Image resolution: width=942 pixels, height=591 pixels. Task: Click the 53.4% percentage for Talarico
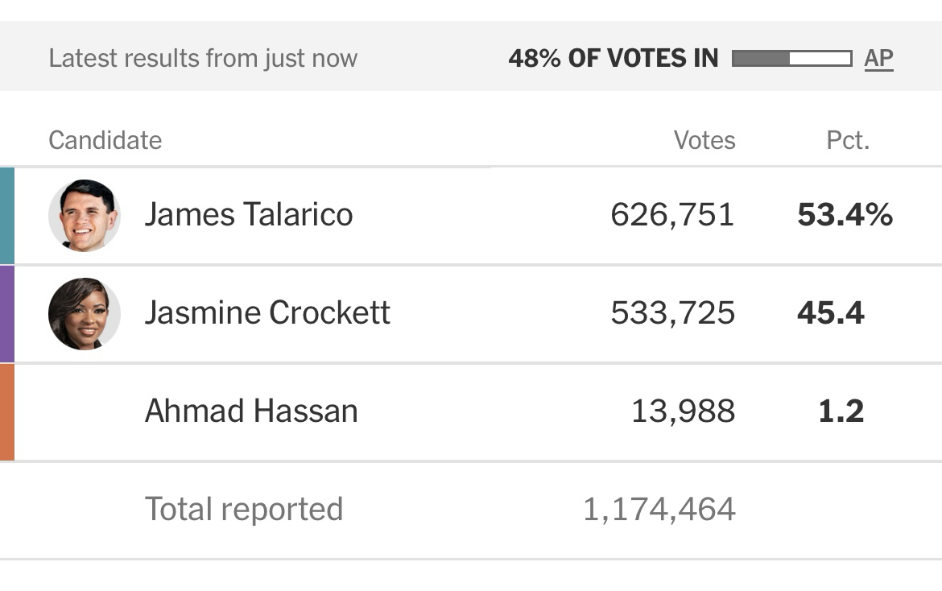(x=845, y=215)
